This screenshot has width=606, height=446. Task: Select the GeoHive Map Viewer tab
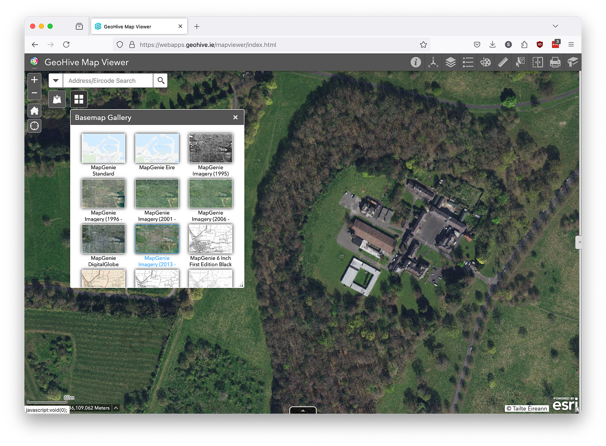click(x=139, y=26)
